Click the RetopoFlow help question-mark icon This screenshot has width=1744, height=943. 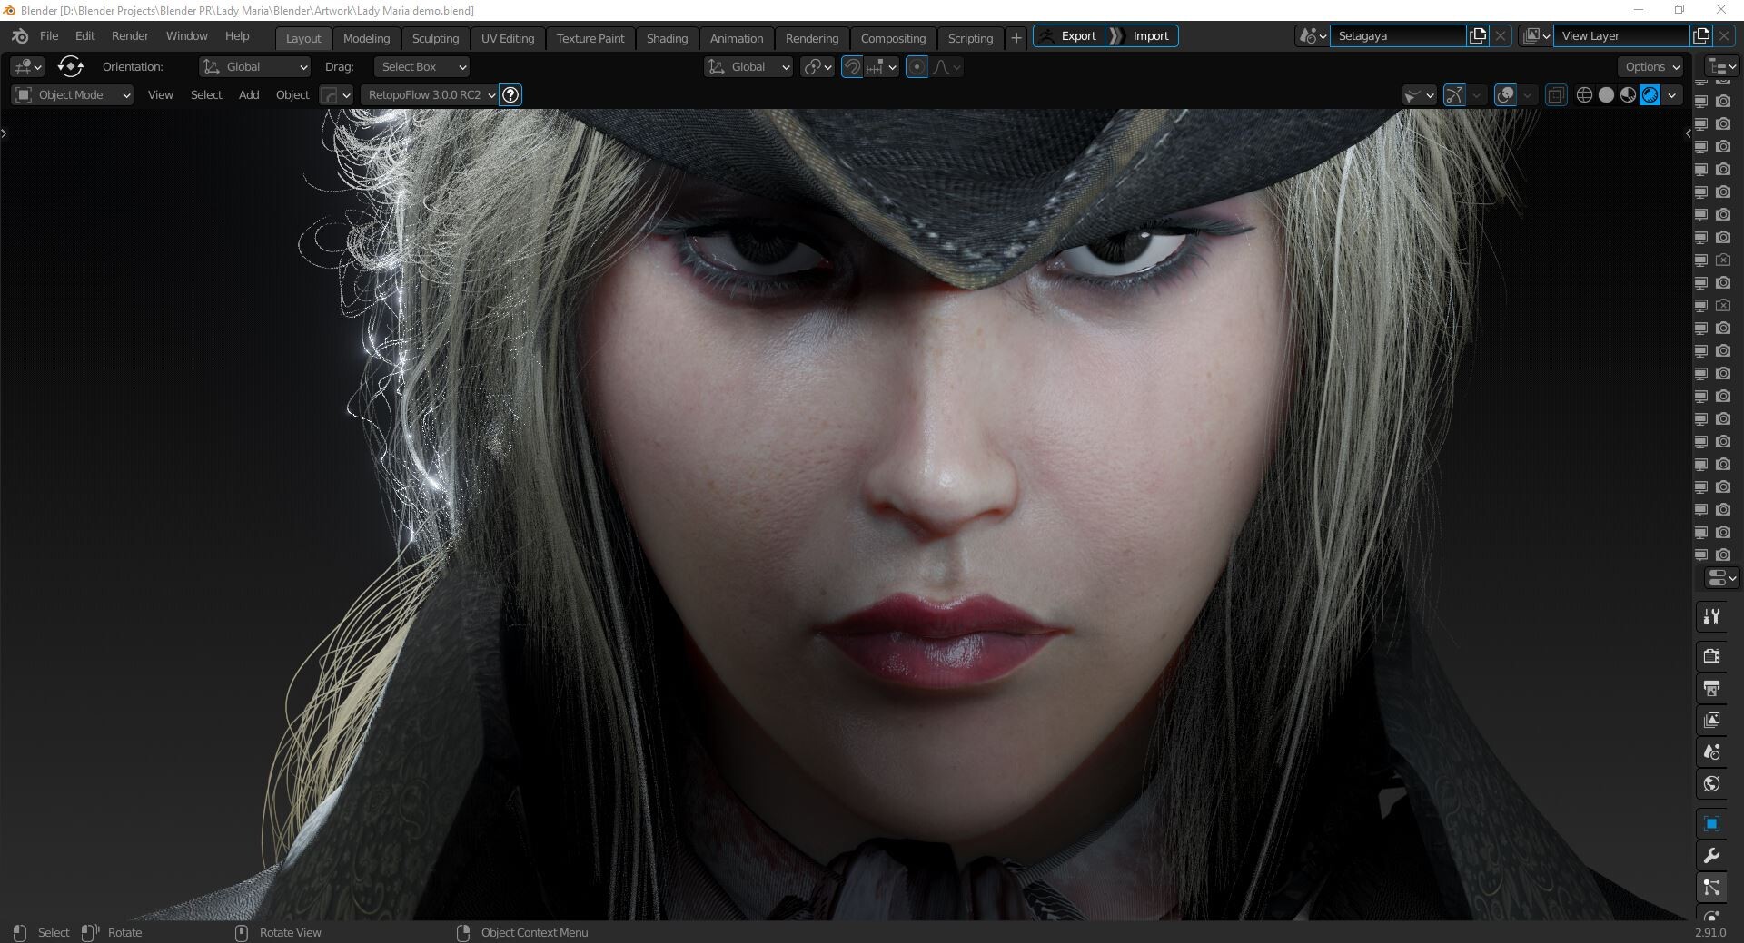coord(511,95)
